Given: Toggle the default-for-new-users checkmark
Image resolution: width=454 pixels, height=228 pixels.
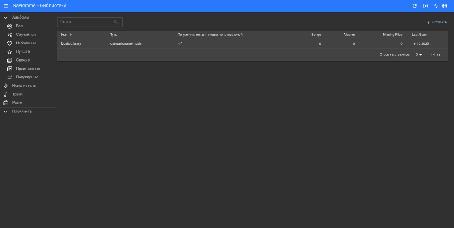Looking at the screenshot, I should coord(180,43).
